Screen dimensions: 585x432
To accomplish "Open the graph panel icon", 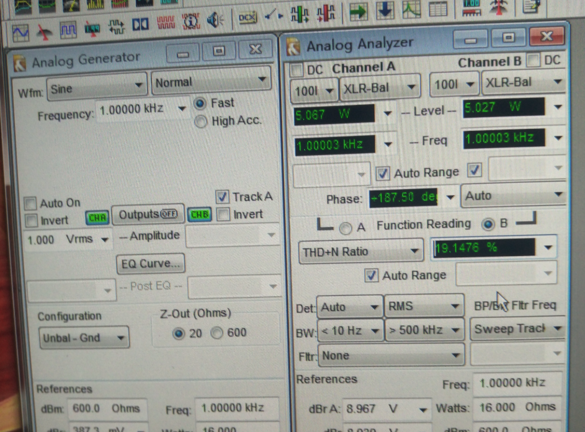I will 411,9.
